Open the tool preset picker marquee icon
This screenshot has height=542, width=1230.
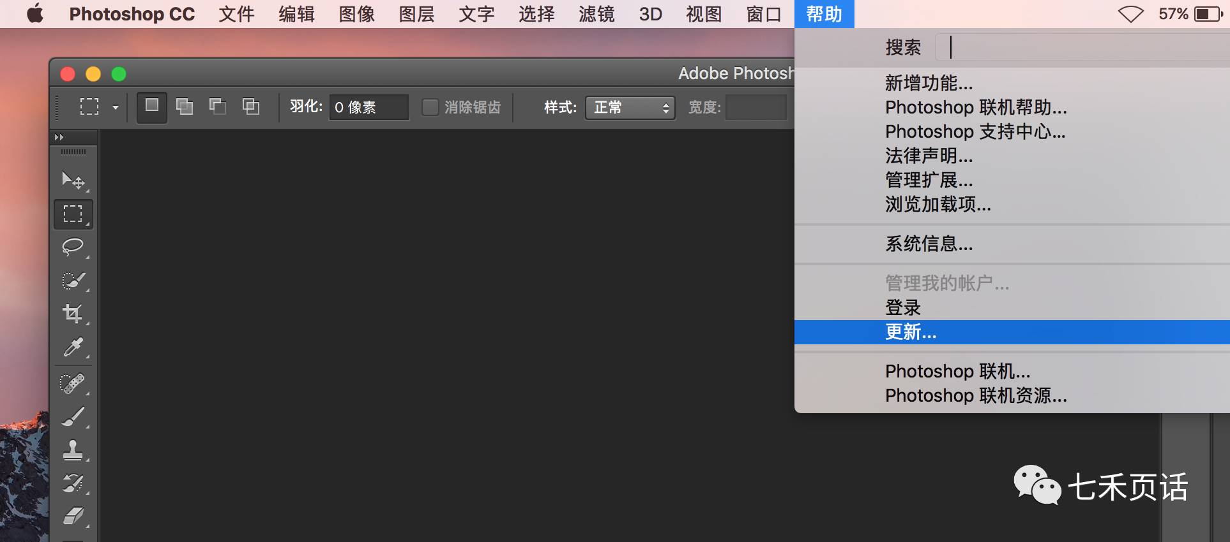[89, 106]
